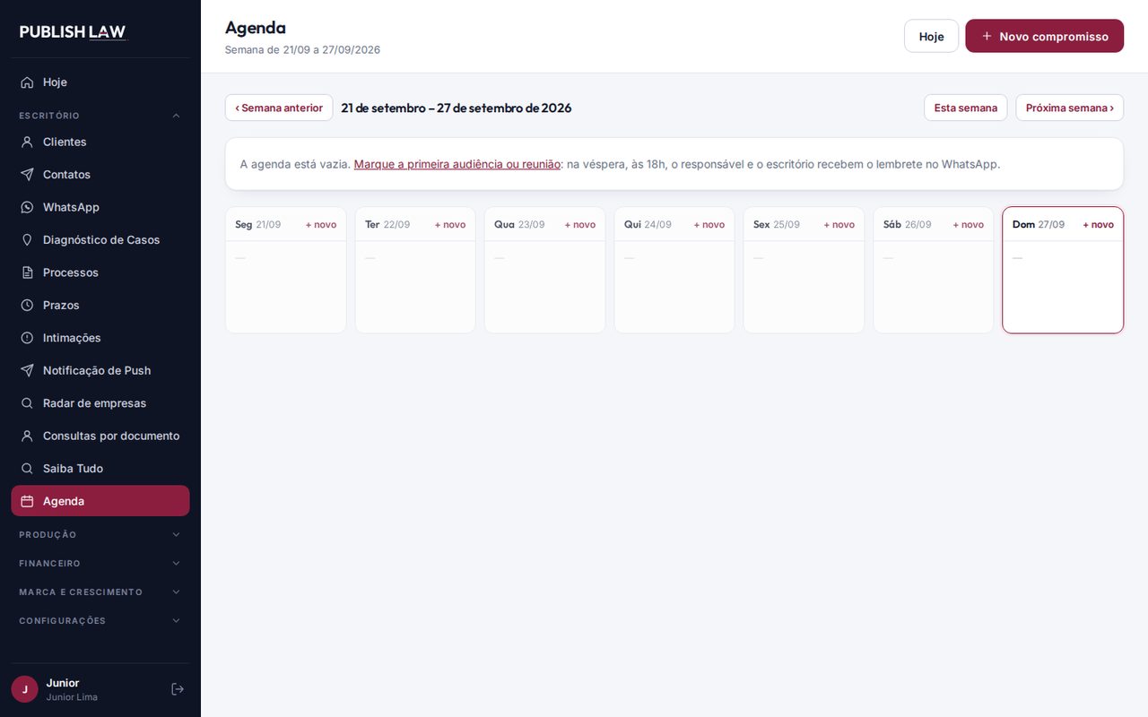This screenshot has width=1148, height=717.
Task: Add new appointment on Sáb 26/09
Action: pos(969,224)
